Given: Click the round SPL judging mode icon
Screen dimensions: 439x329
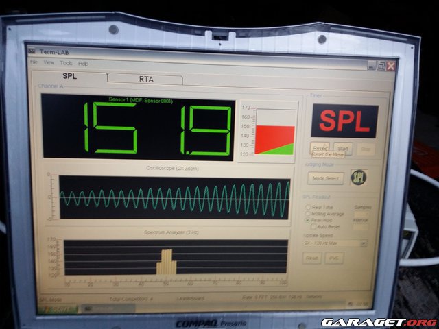Looking at the screenshot, I should click(x=358, y=176).
